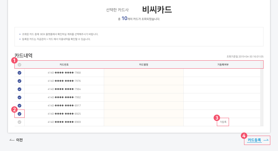This screenshot has width=278, height=151.
Task: Select card number 4140-●●●●-●●●●-7992 text
Action: 64,97
